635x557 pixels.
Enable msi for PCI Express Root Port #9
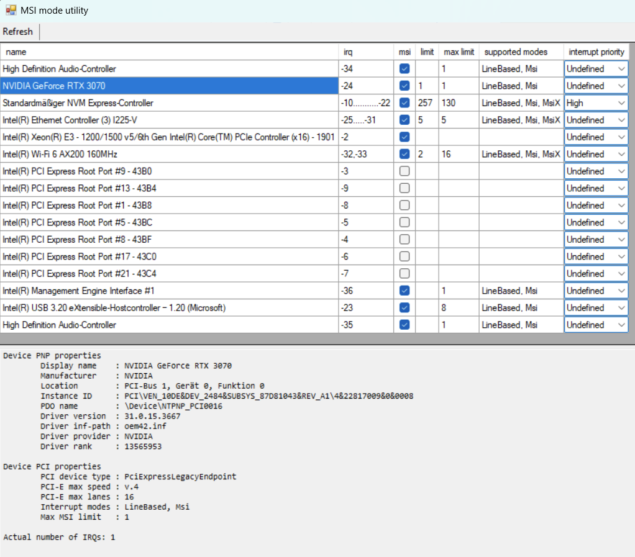[x=404, y=171]
